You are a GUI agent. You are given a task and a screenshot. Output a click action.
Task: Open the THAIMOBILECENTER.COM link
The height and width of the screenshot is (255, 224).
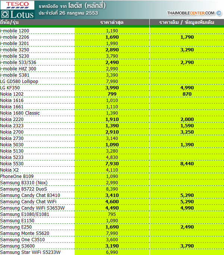190,13
